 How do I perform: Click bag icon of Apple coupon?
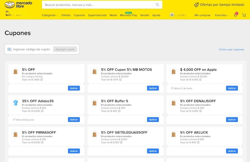(x=174, y=71)
